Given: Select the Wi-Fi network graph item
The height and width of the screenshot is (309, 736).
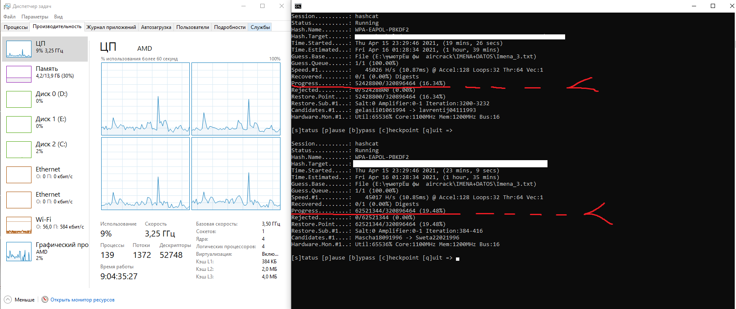Looking at the screenshot, I should pos(19,225).
